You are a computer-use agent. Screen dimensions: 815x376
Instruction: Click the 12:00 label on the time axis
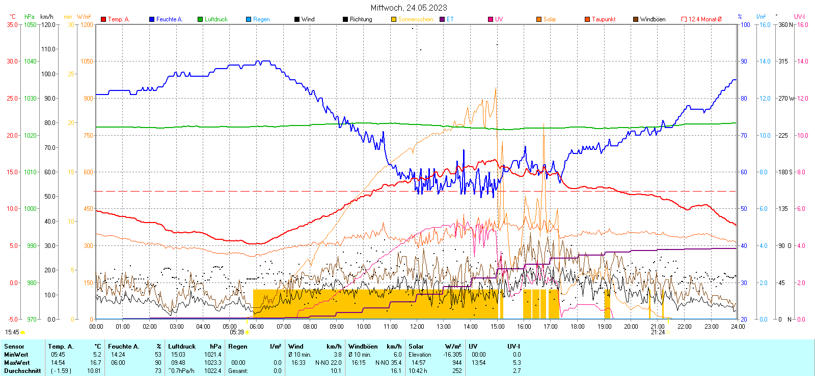(x=417, y=327)
